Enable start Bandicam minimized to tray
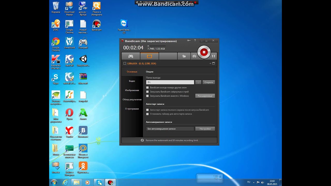This screenshot has height=186, width=331. pos(147,92)
